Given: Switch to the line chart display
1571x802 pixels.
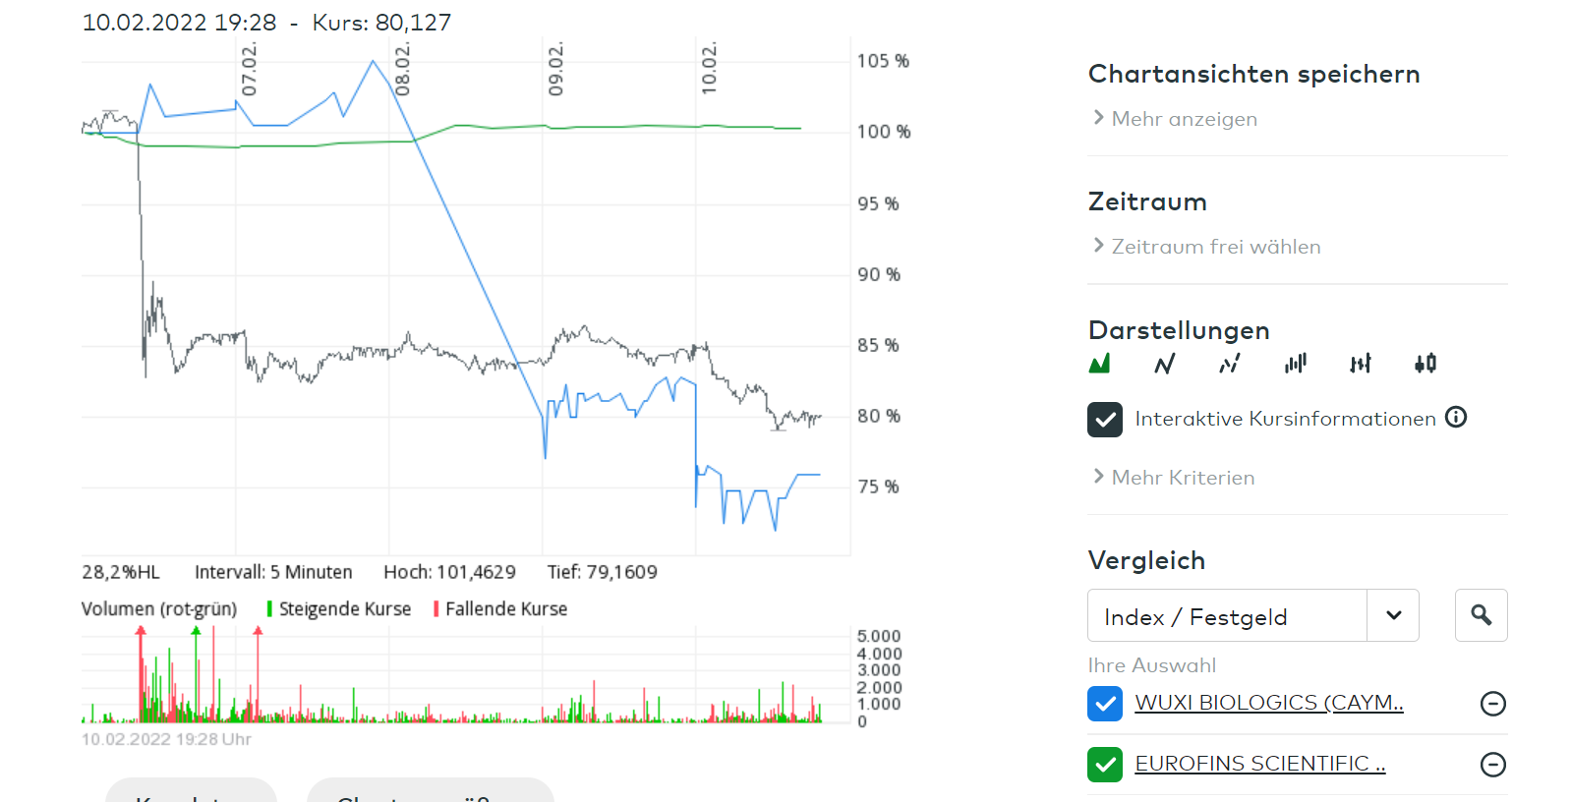Looking at the screenshot, I should 1165,364.
